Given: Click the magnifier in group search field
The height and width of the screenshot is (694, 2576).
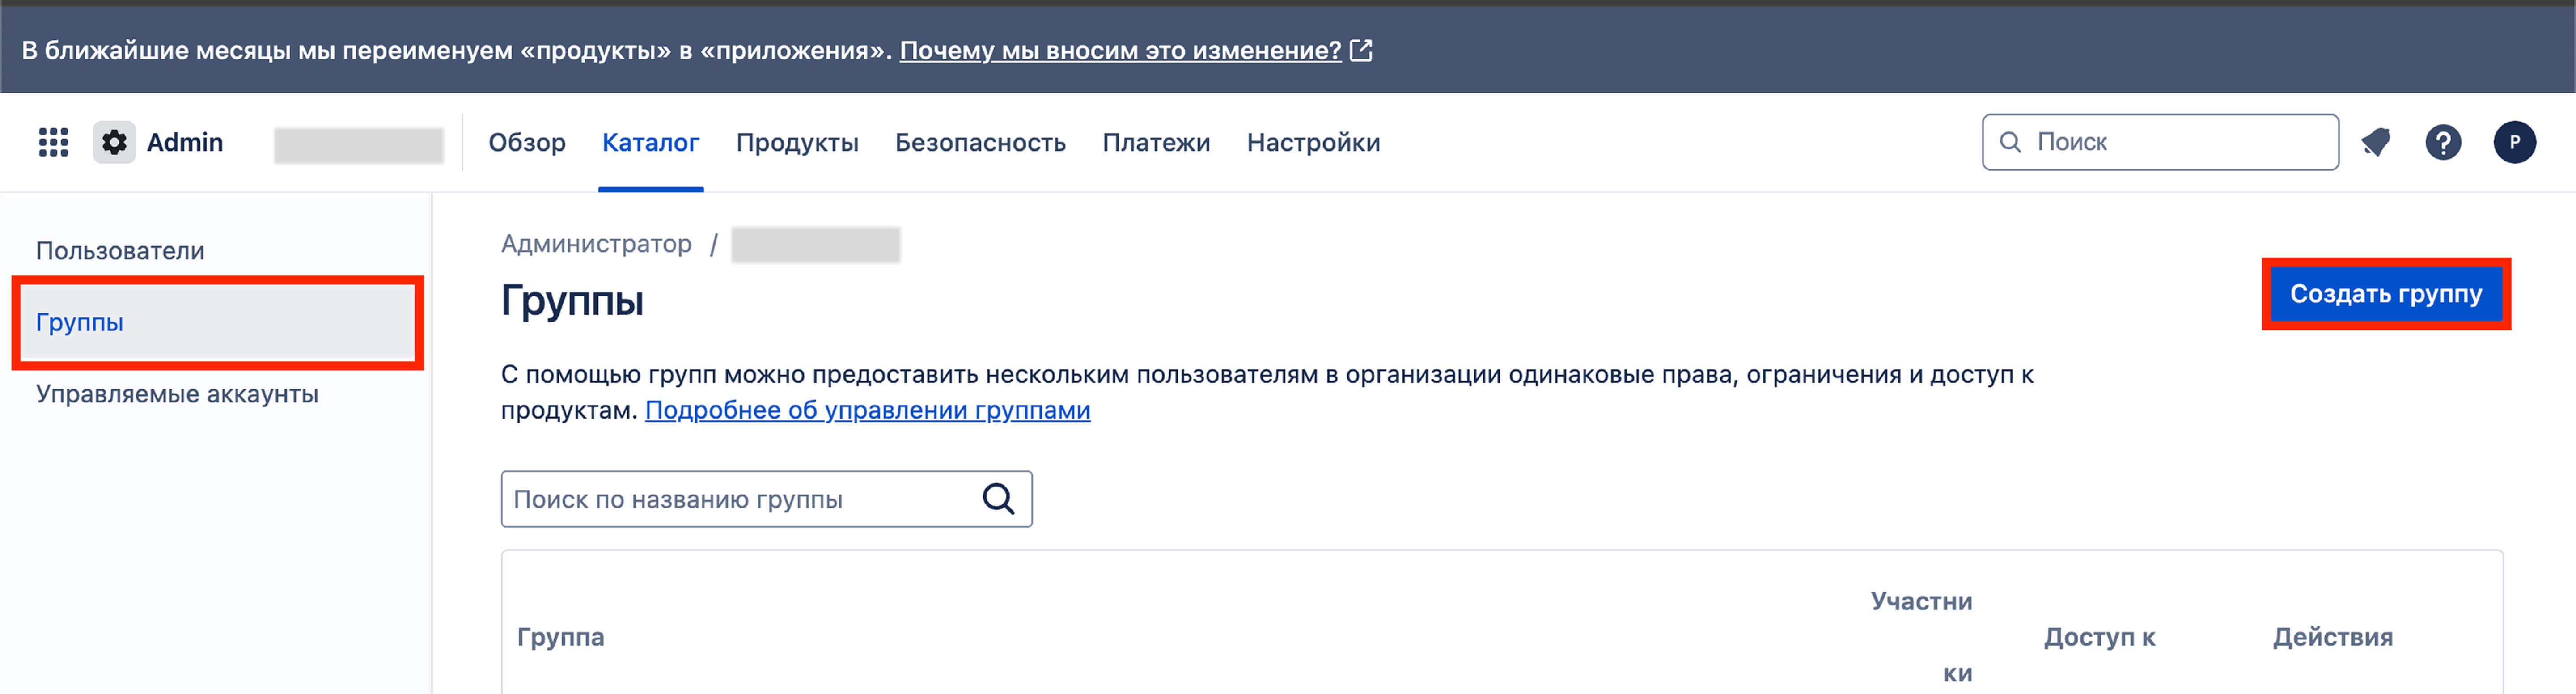Looking at the screenshot, I should point(998,498).
